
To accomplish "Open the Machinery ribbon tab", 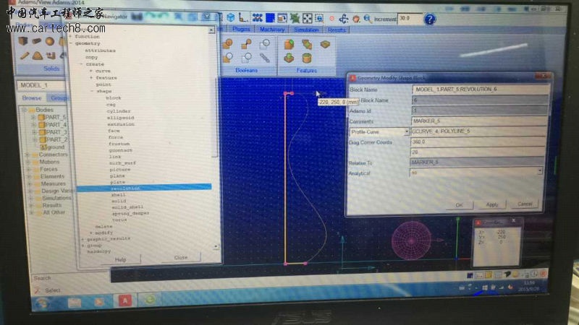I will coord(272,30).
